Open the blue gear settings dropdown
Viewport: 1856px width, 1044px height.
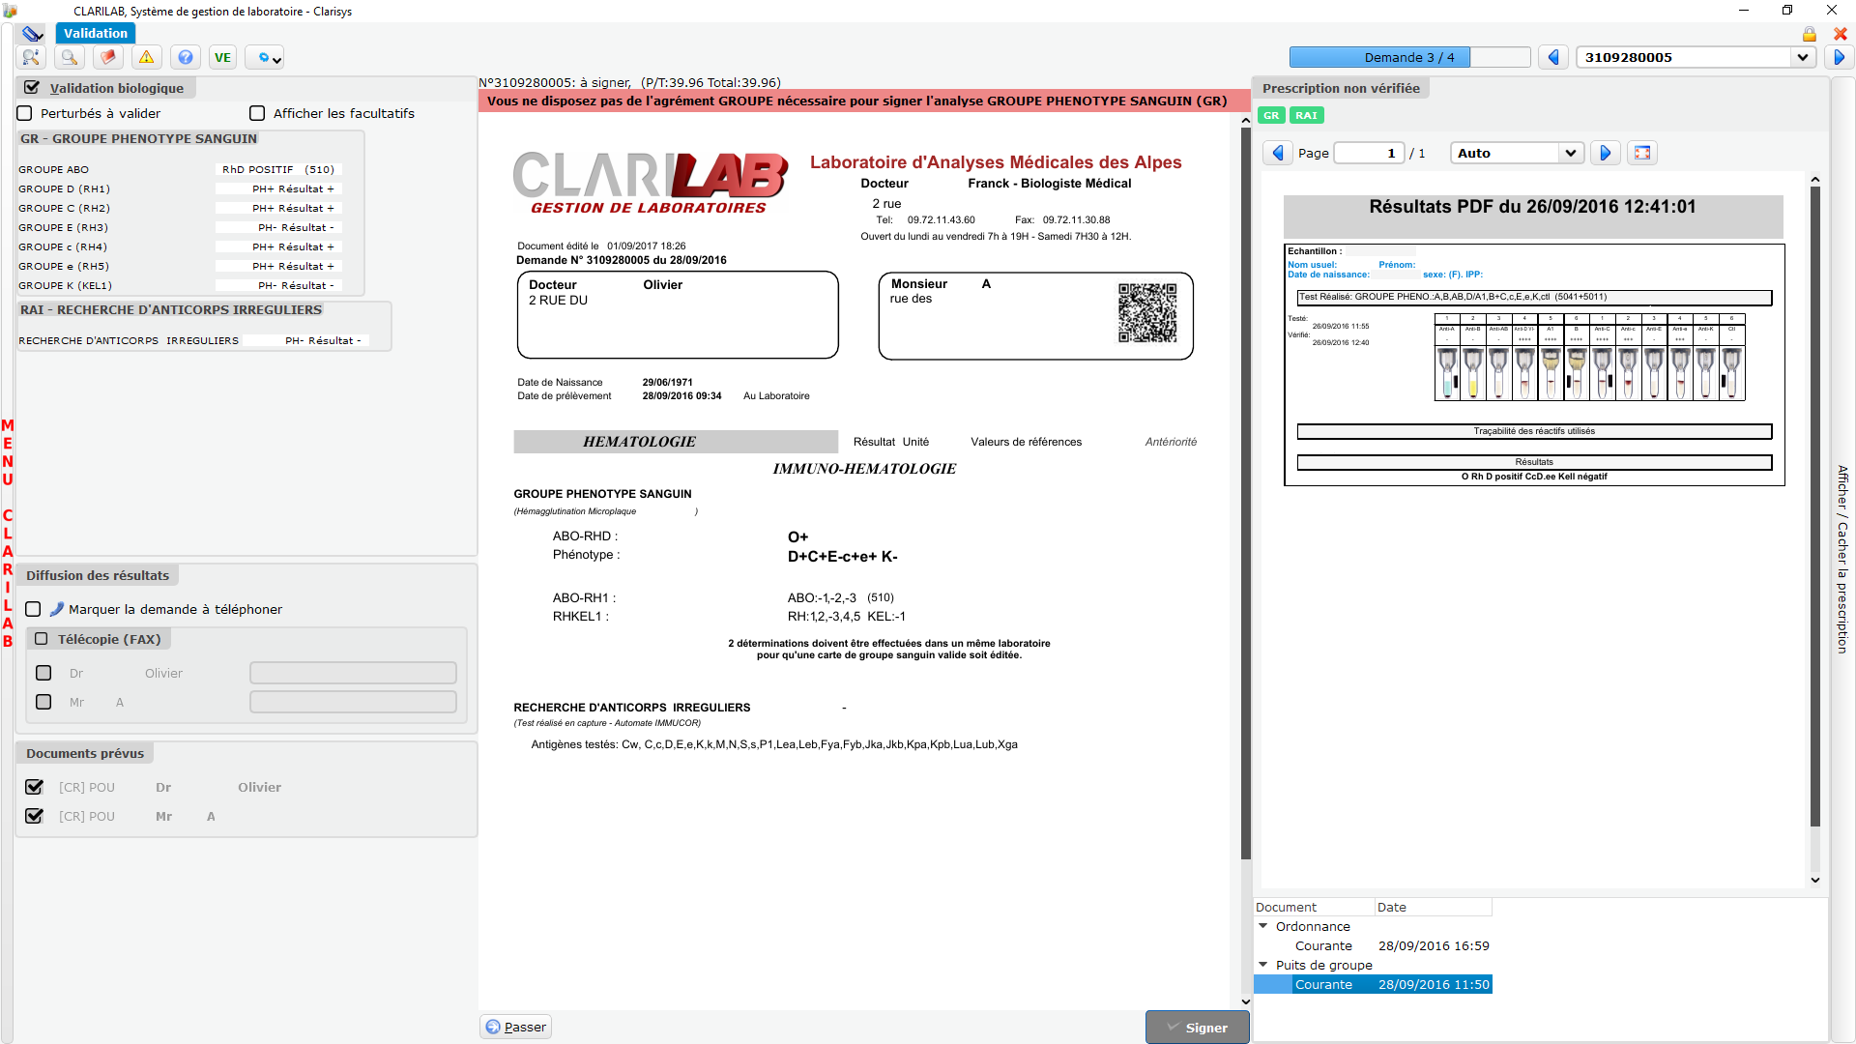pyautogui.click(x=264, y=58)
